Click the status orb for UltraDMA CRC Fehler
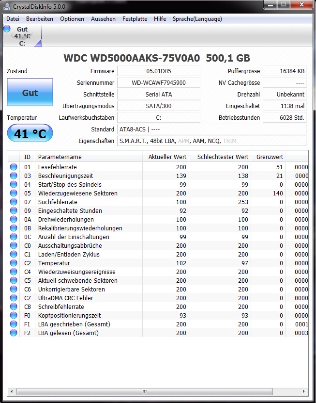This screenshot has height=403, width=316. [x=14, y=298]
